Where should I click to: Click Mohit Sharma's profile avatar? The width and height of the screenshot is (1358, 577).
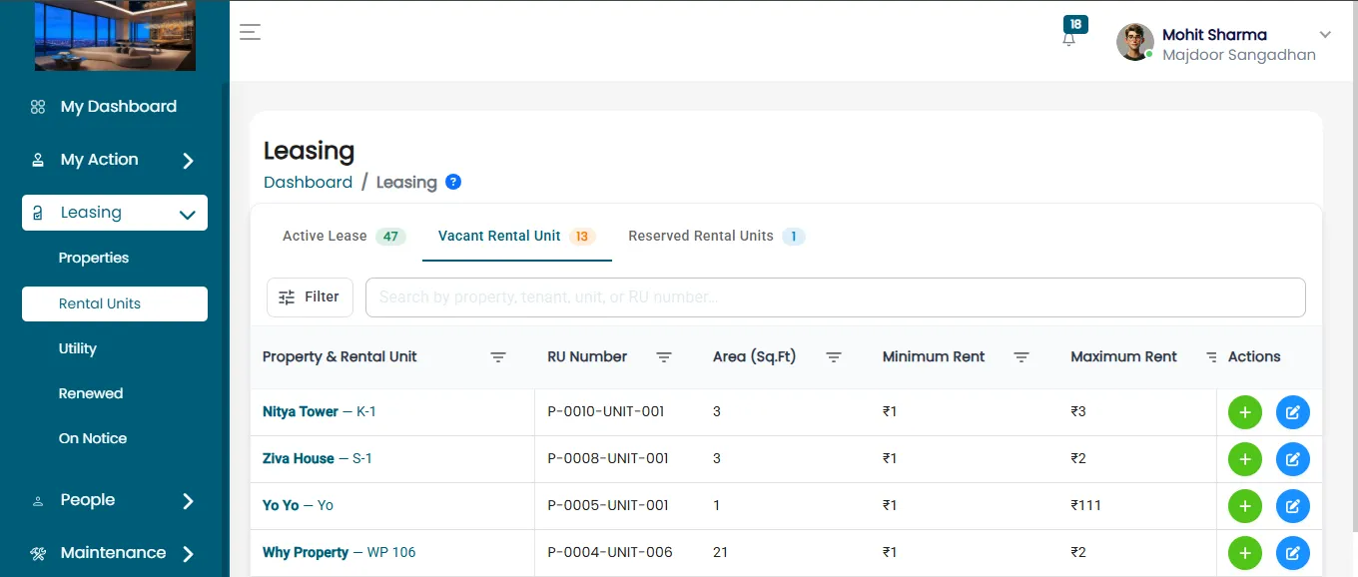[x=1135, y=42]
